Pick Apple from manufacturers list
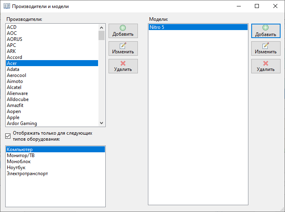This screenshot has width=285, height=212. point(52,117)
